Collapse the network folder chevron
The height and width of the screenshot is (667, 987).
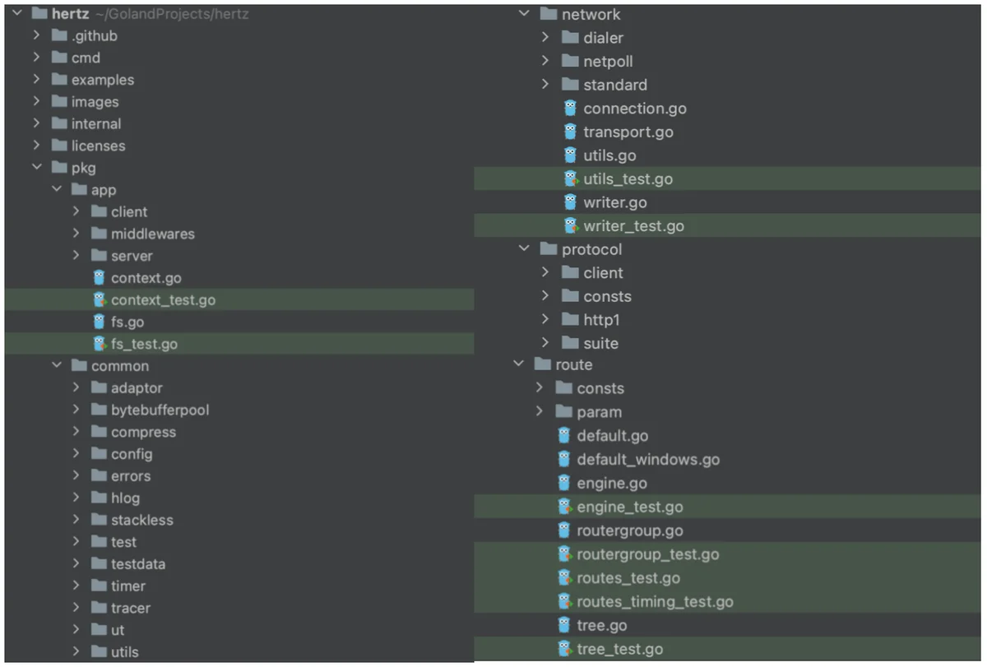coord(525,15)
